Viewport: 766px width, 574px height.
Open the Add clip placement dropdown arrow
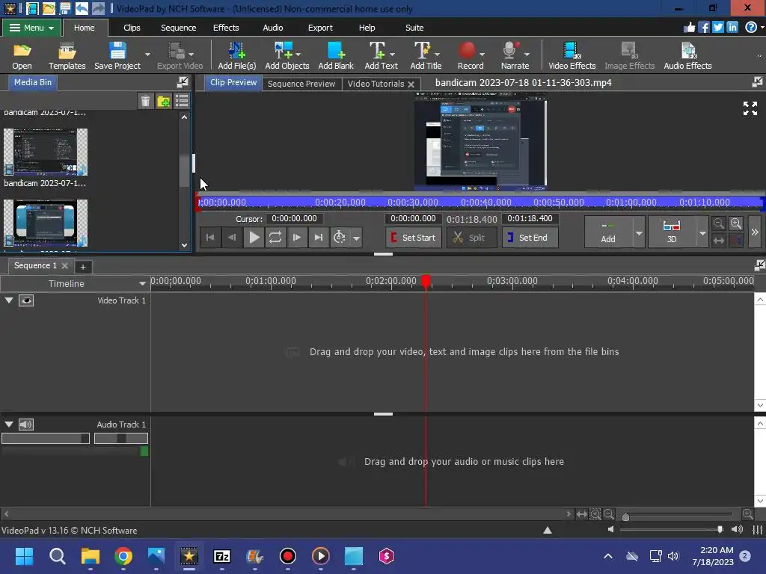pyautogui.click(x=639, y=232)
